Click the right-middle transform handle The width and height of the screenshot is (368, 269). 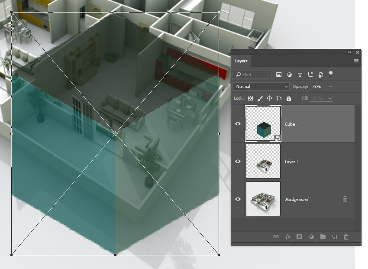pos(219,133)
